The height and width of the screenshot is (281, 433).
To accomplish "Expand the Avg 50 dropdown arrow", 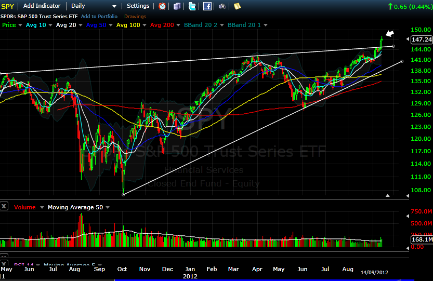I will 111,25.
